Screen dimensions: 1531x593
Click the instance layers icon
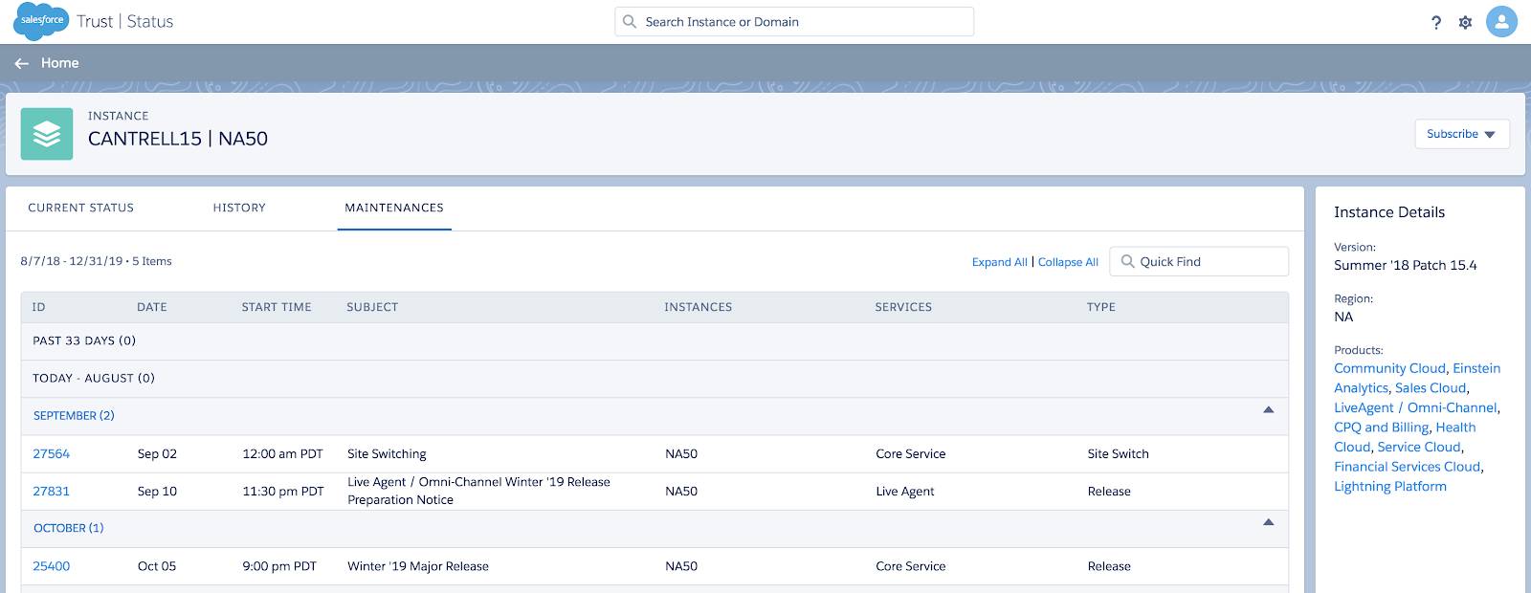coord(47,134)
